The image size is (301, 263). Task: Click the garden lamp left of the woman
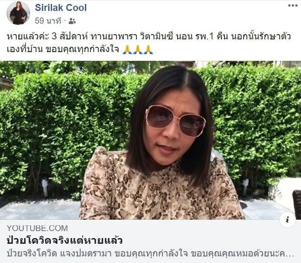pos(45,187)
